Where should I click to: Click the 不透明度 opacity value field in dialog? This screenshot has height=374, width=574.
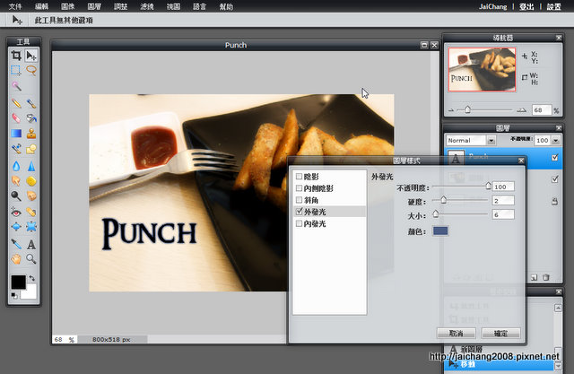point(503,187)
